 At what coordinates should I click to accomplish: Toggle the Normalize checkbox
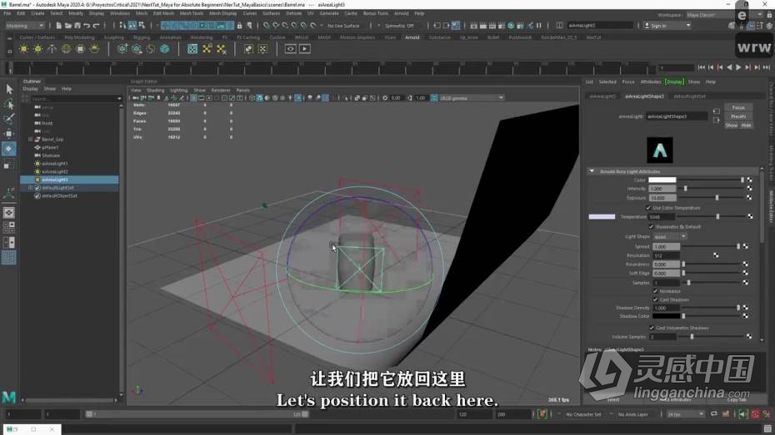(x=655, y=291)
